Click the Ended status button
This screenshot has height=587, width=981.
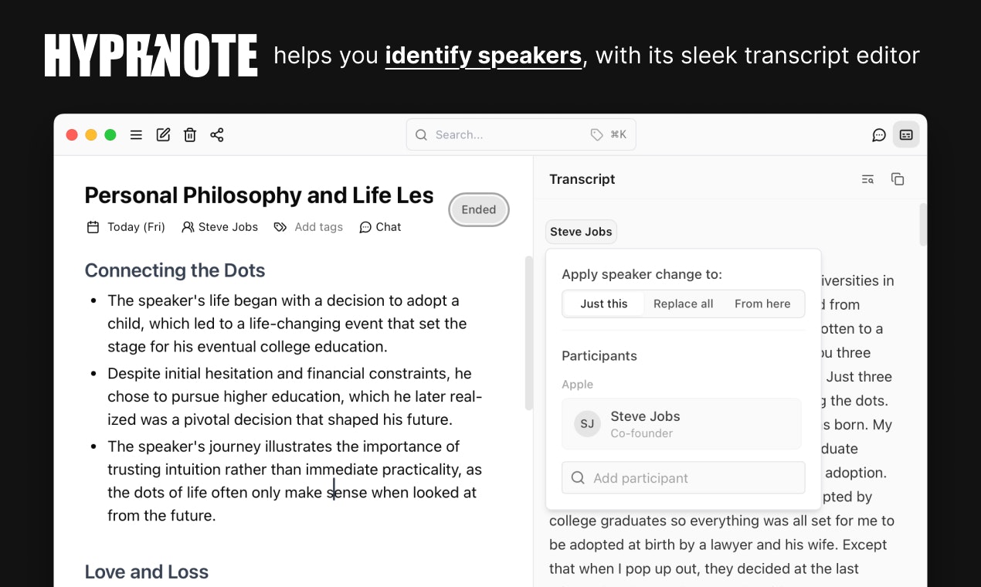coord(479,209)
